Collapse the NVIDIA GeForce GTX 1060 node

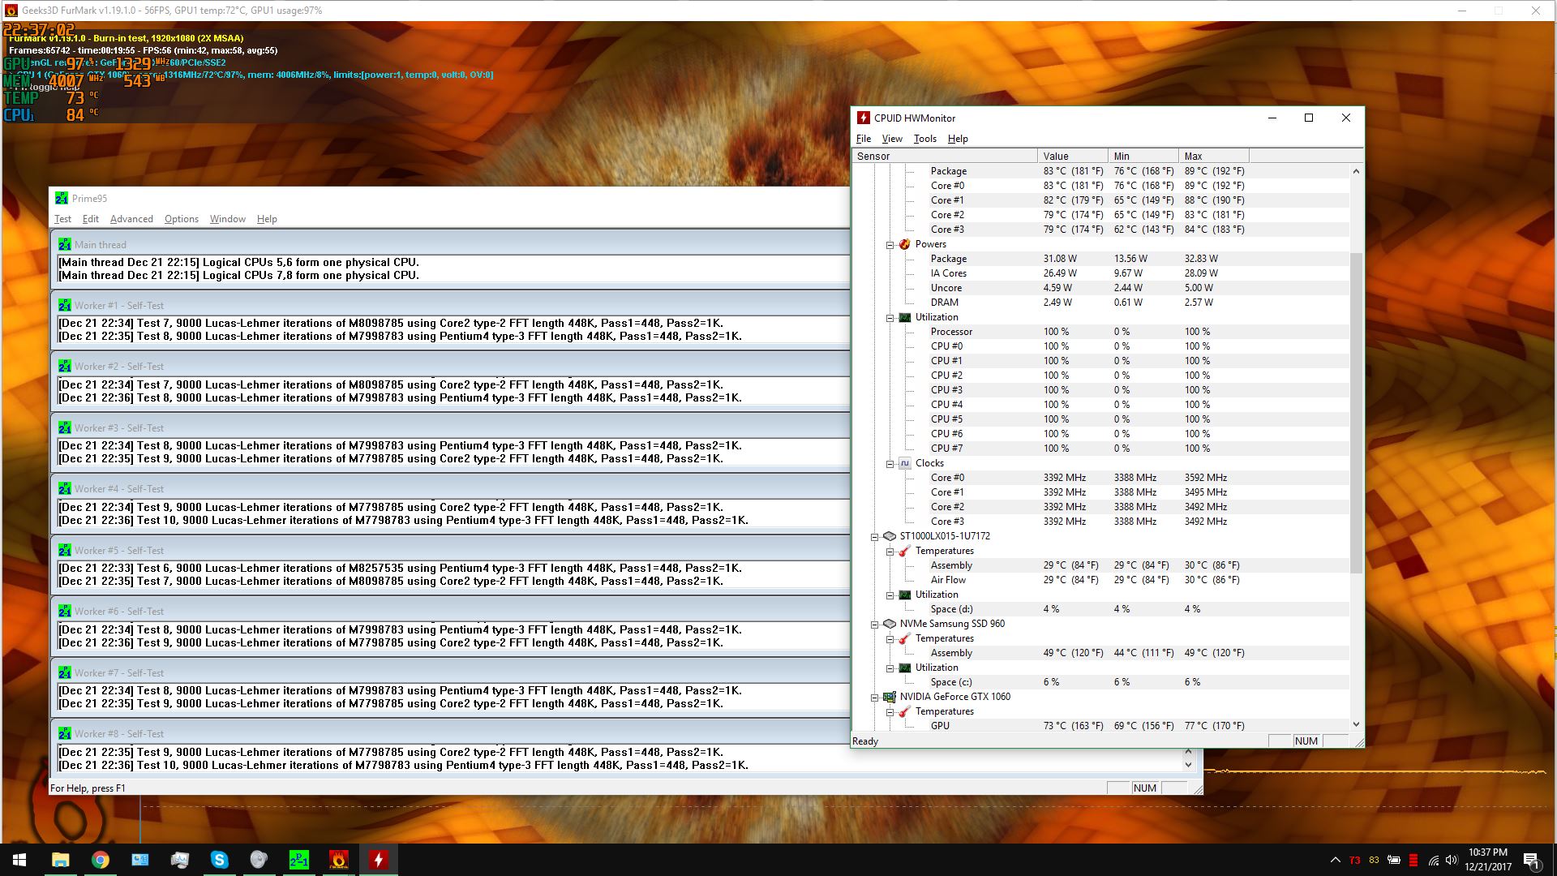coord(874,697)
